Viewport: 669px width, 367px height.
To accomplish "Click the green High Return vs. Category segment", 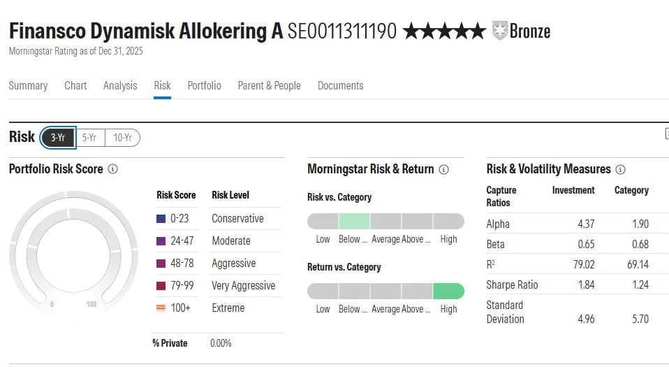I will pos(448,291).
